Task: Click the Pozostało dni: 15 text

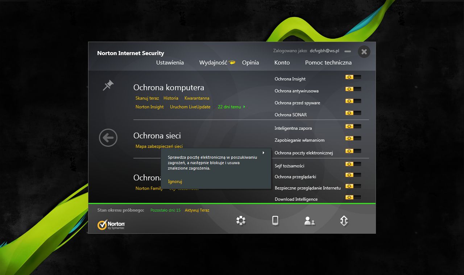Action: tap(166, 210)
